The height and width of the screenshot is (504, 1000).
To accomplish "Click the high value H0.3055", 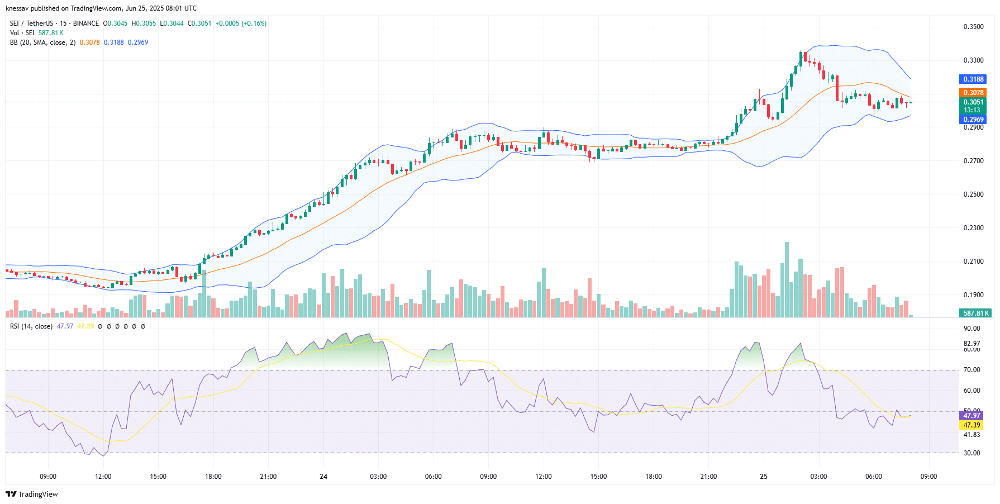I will pyautogui.click(x=144, y=23).
